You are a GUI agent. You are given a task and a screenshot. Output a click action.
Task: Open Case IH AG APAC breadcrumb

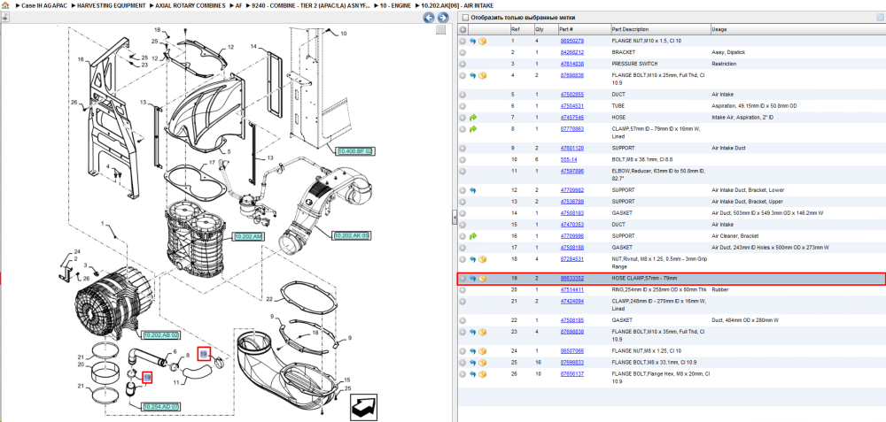44,5
